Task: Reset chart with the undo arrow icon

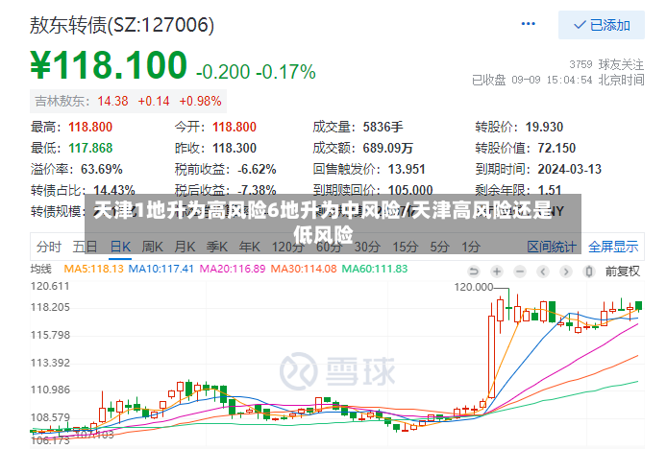Action: tap(474, 271)
